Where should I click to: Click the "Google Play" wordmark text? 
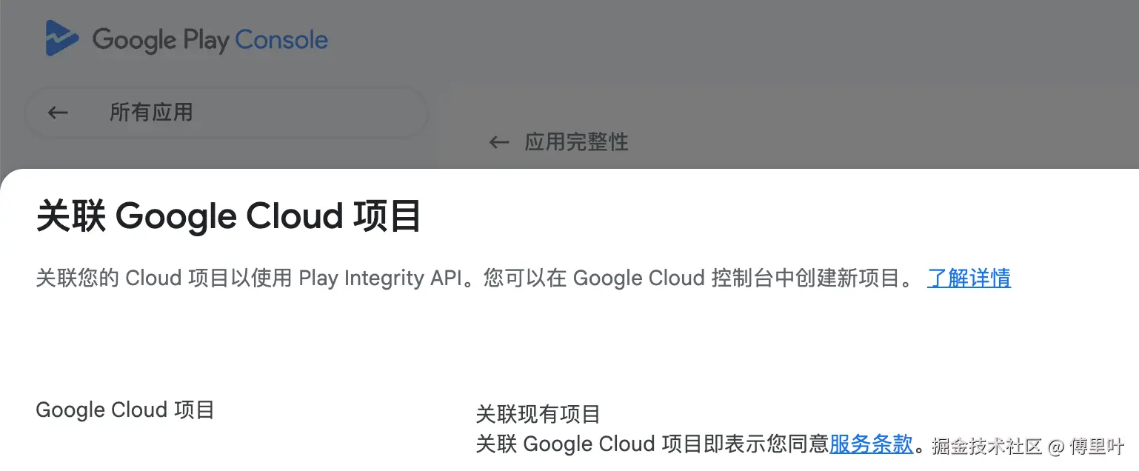click(x=160, y=39)
